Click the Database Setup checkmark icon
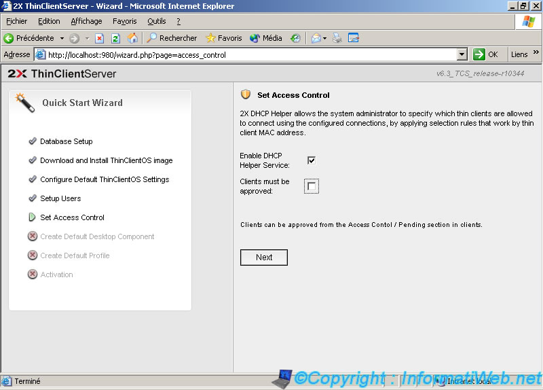The image size is (543, 390). (x=33, y=141)
